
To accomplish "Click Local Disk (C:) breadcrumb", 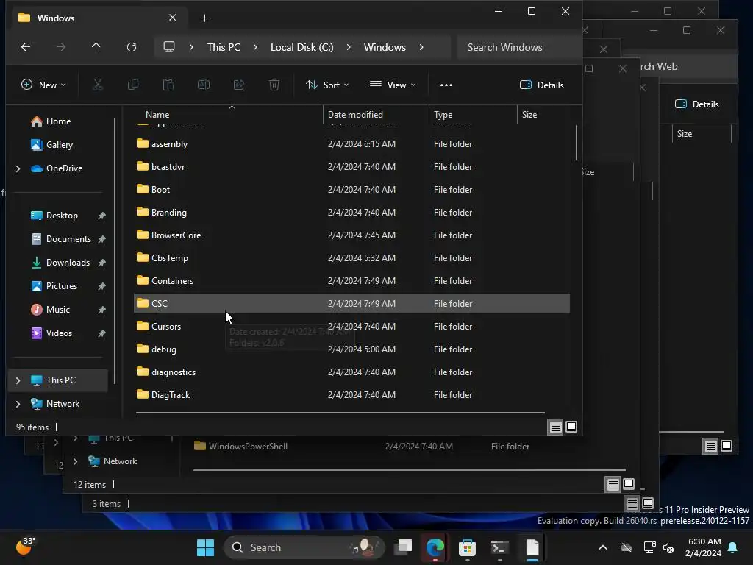I will pyautogui.click(x=302, y=47).
